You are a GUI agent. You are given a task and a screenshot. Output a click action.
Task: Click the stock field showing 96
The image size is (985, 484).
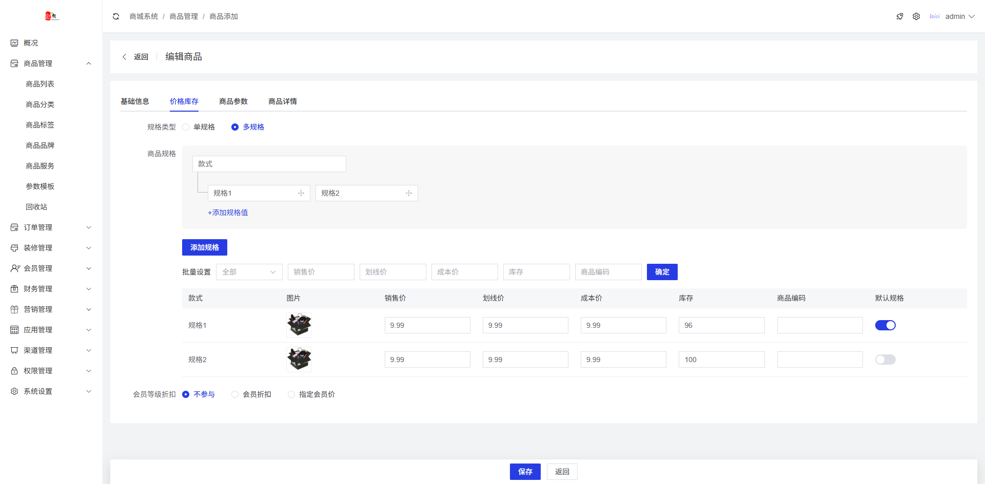[x=722, y=325]
